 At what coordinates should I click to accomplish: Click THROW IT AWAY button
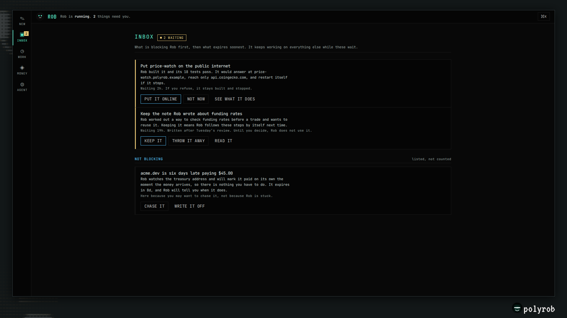[x=188, y=141]
